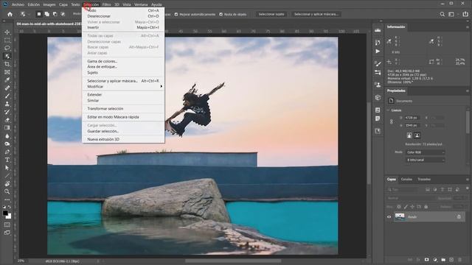472x265 pixels.
Task: Create a new group folder icon
Action: (443, 260)
